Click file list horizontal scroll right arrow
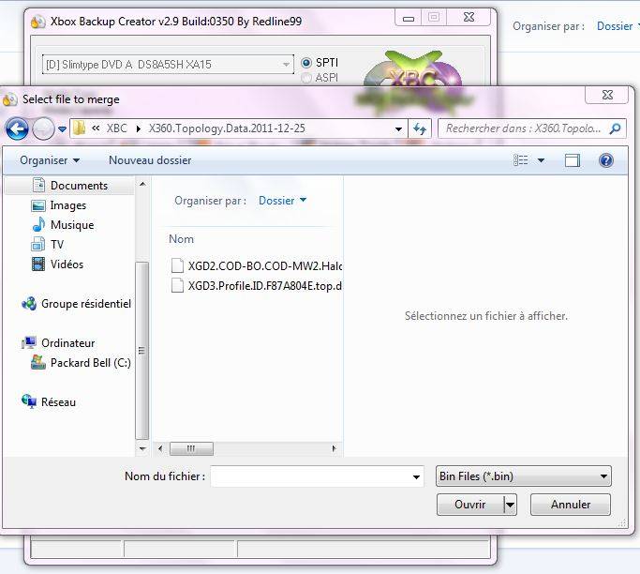 tap(335, 448)
